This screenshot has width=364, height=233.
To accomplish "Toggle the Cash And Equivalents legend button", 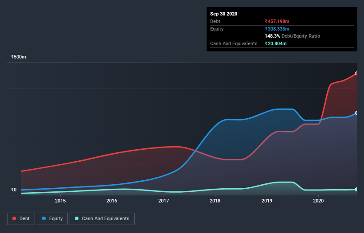I will pos(102,219).
